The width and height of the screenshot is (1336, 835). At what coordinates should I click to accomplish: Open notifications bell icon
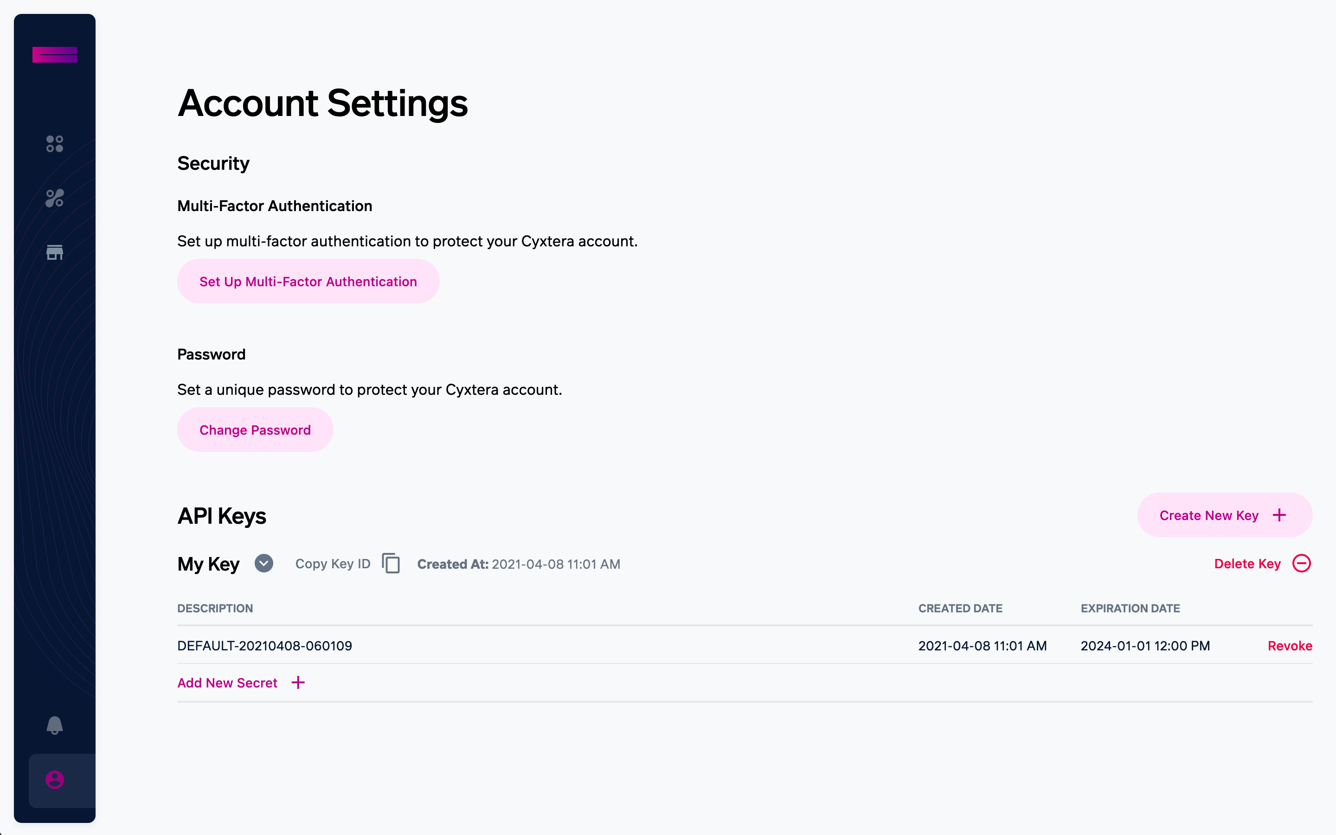54,725
